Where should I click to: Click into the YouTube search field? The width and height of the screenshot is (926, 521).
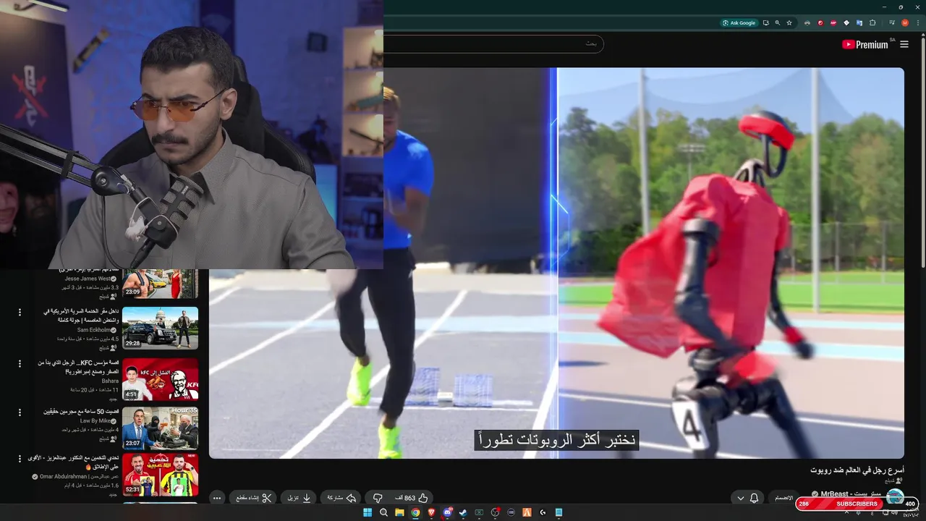pos(492,44)
